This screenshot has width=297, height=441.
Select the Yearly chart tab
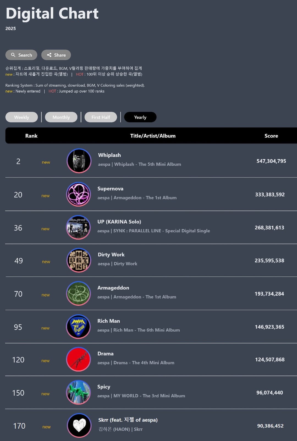pyautogui.click(x=140, y=117)
